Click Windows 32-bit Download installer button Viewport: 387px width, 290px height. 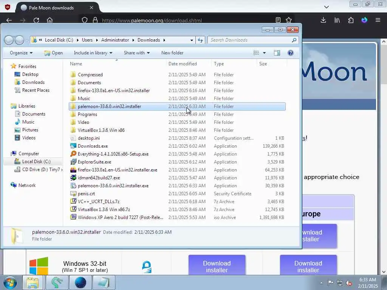[217, 266]
